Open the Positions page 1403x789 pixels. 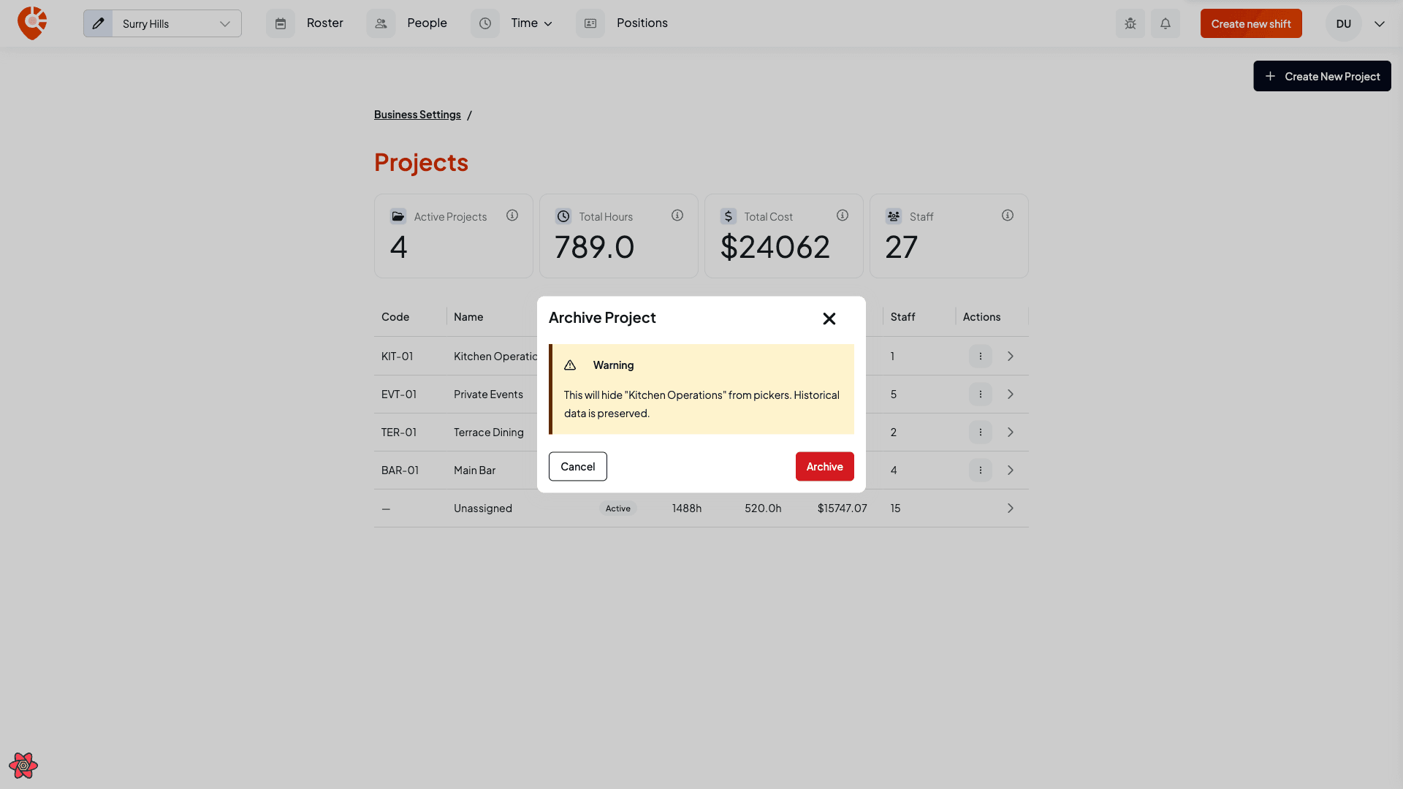(x=642, y=23)
